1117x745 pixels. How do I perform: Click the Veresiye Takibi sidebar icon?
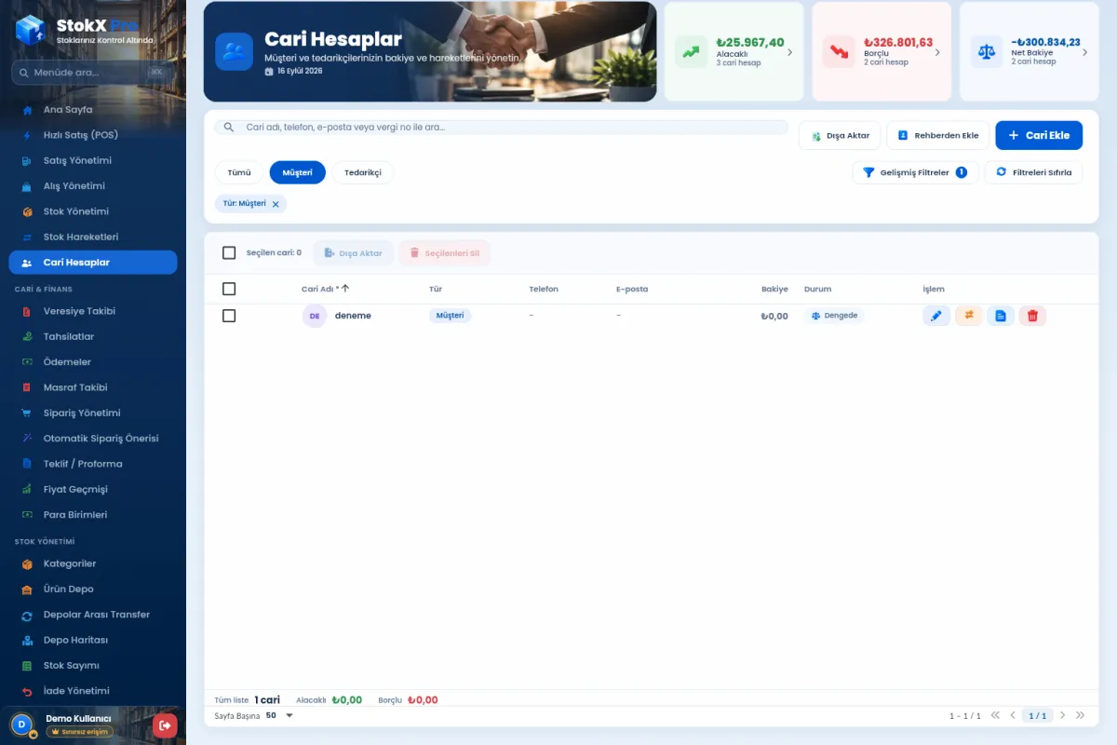click(26, 311)
